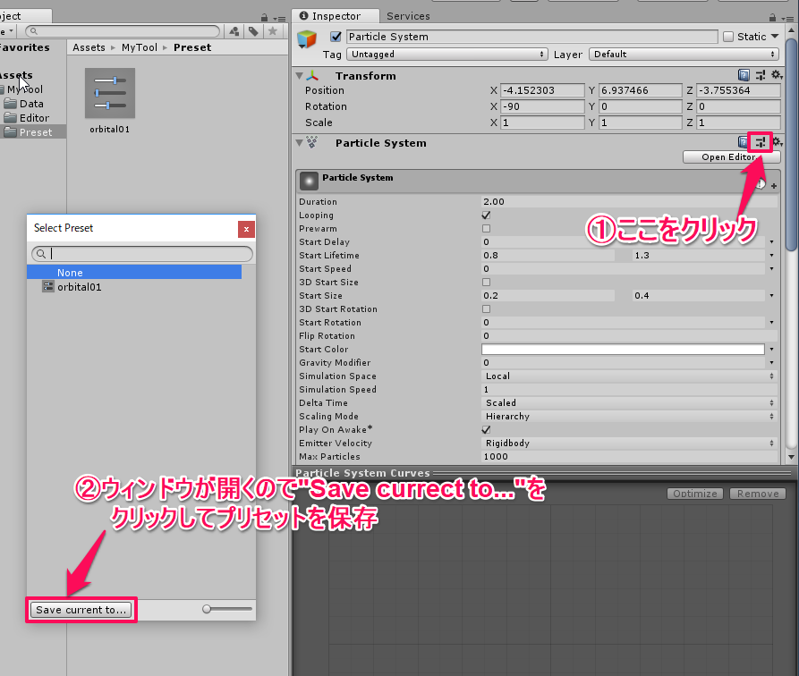Open the Tag dropdown
Image resolution: width=799 pixels, height=676 pixels.
[x=446, y=54]
